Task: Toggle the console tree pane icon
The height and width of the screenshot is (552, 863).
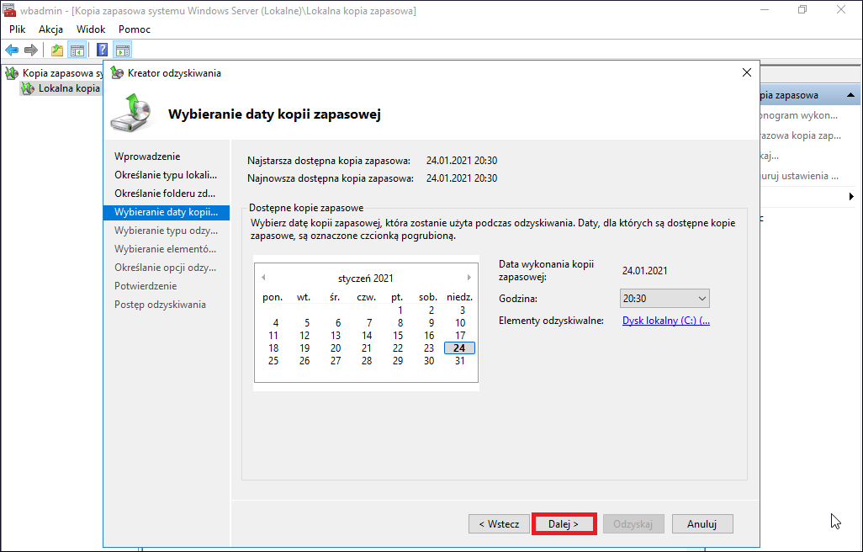Action: click(77, 50)
